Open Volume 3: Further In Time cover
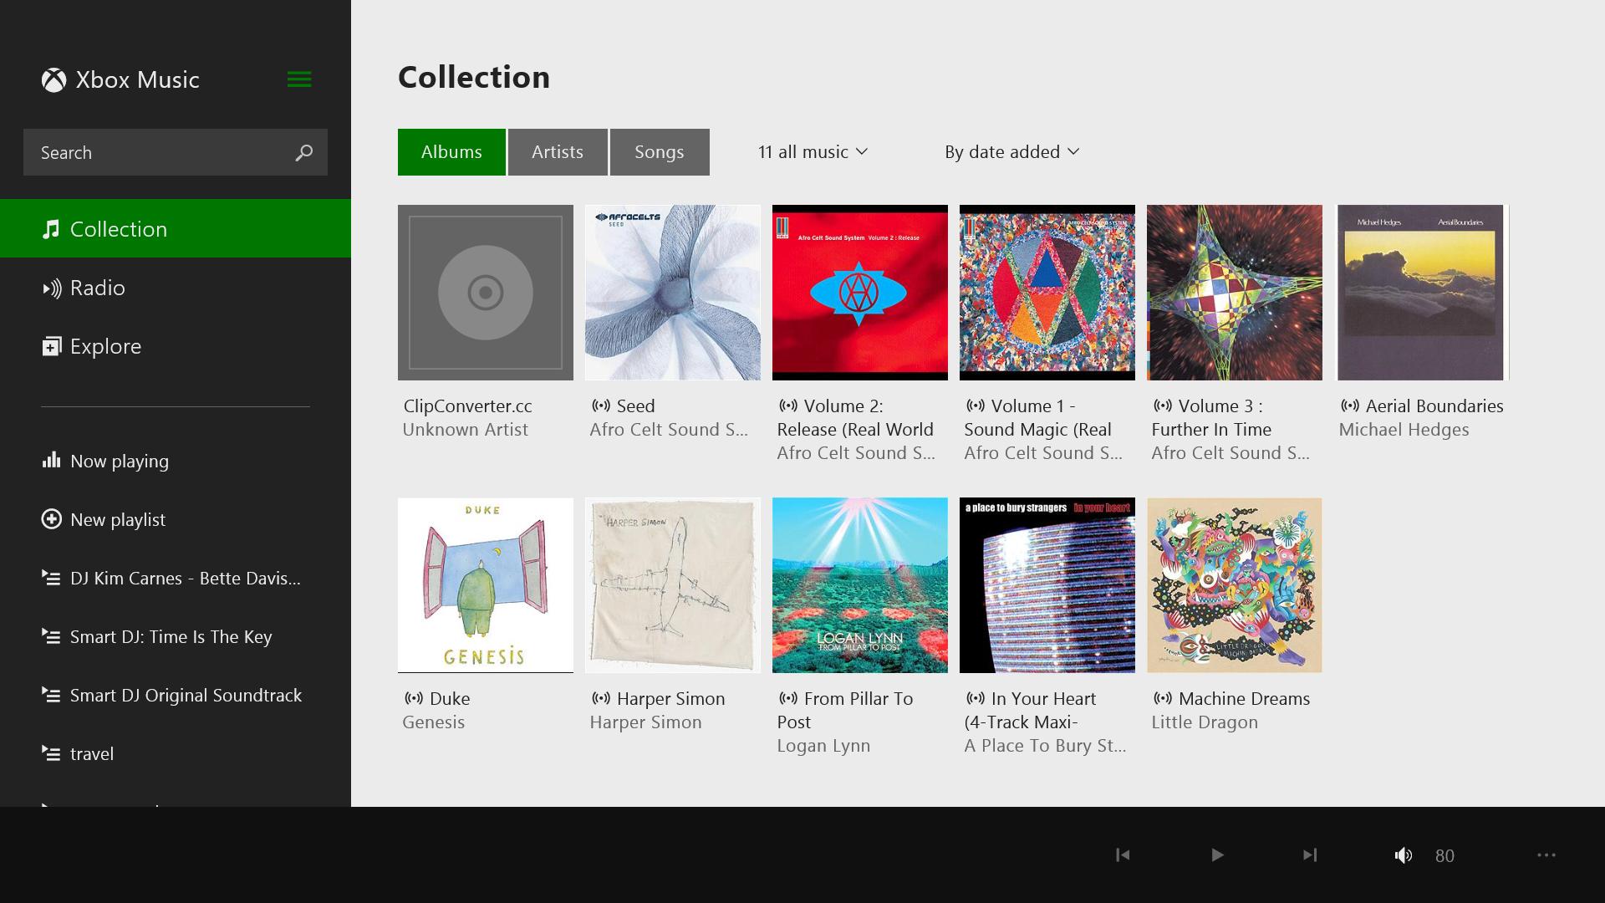The image size is (1605, 903). (1235, 293)
